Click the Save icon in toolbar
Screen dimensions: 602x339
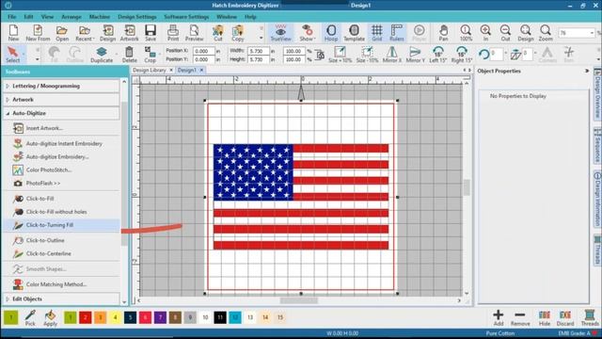coord(150,33)
